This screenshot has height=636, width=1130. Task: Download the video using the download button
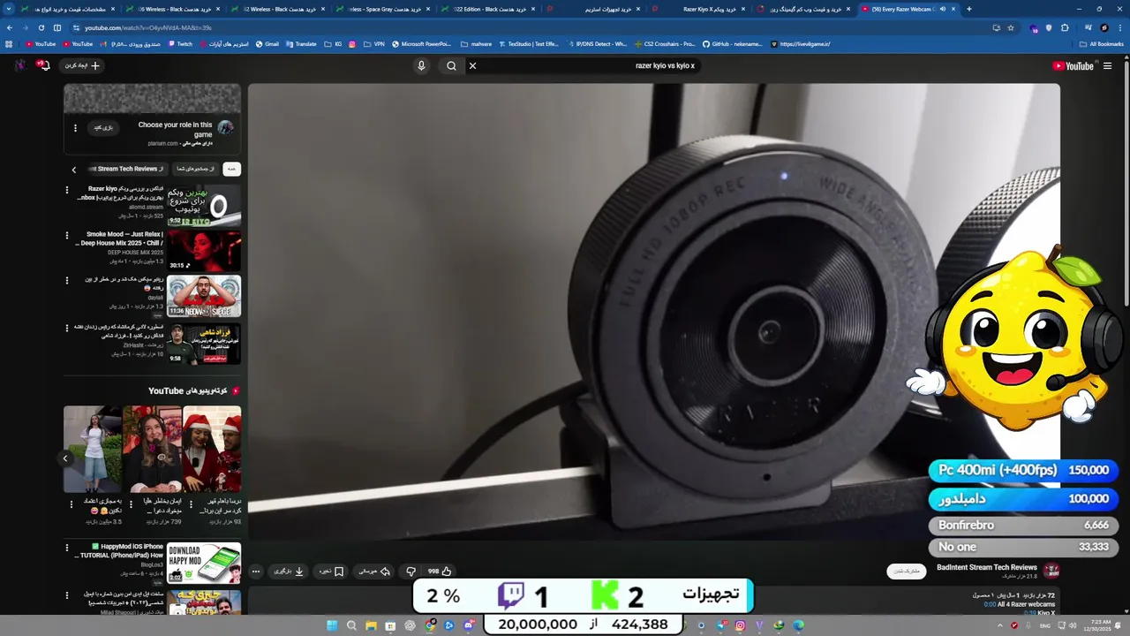[288, 572]
